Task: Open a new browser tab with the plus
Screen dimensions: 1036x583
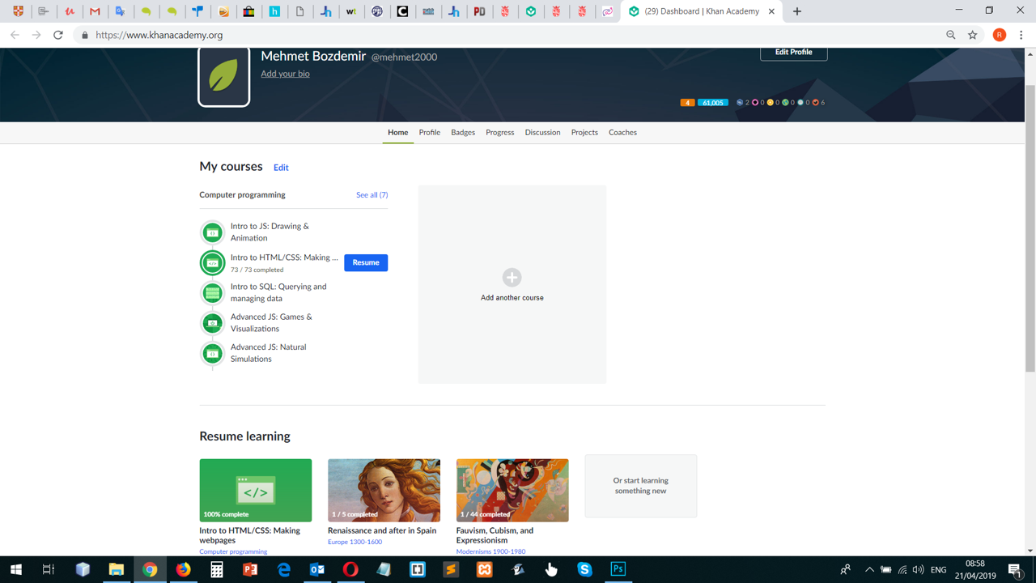Action: (x=797, y=11)
